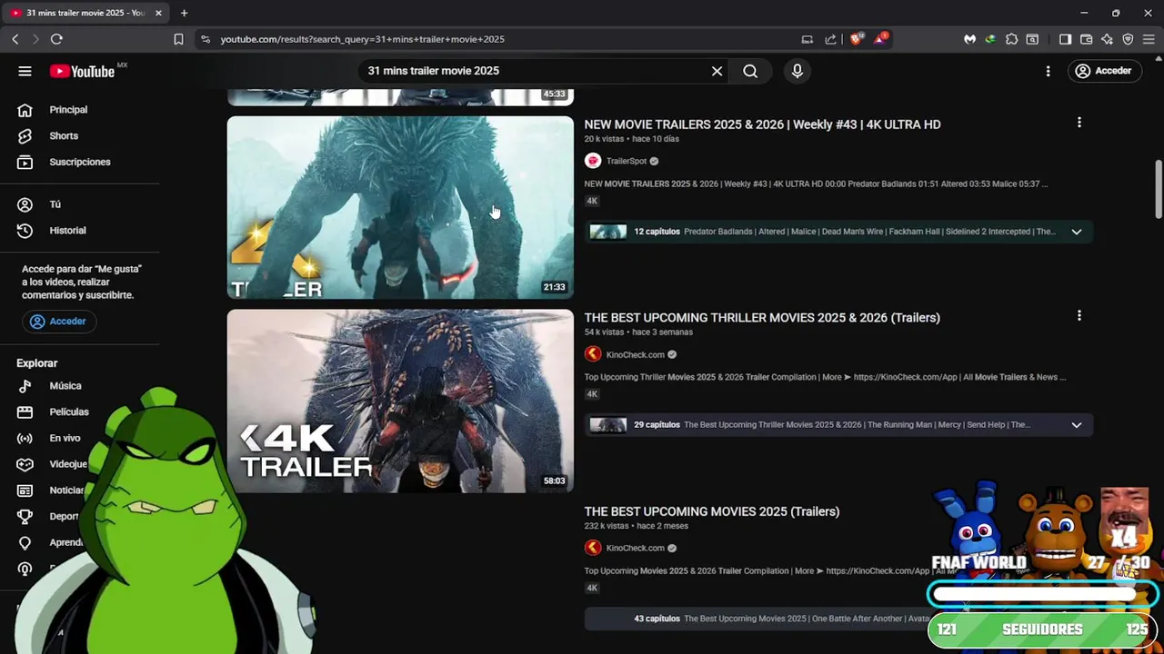1164x654 pixels.
Task: Close the 31 mins trailer movie tab
Action: [158, 13]
